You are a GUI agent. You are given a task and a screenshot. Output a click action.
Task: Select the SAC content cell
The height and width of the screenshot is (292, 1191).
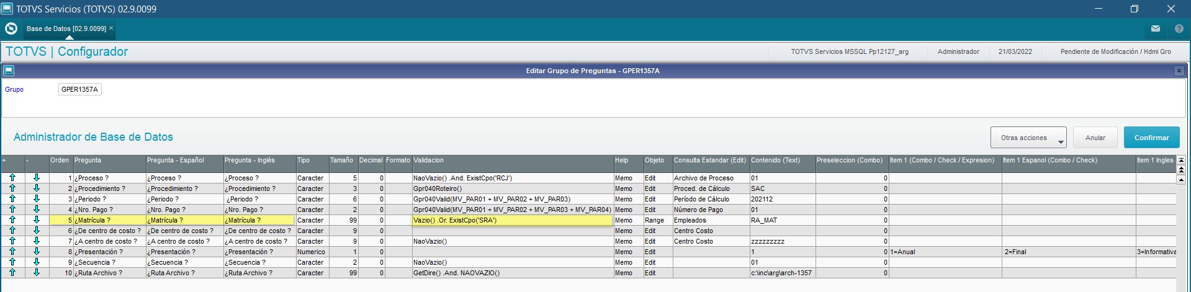[782, 188]
